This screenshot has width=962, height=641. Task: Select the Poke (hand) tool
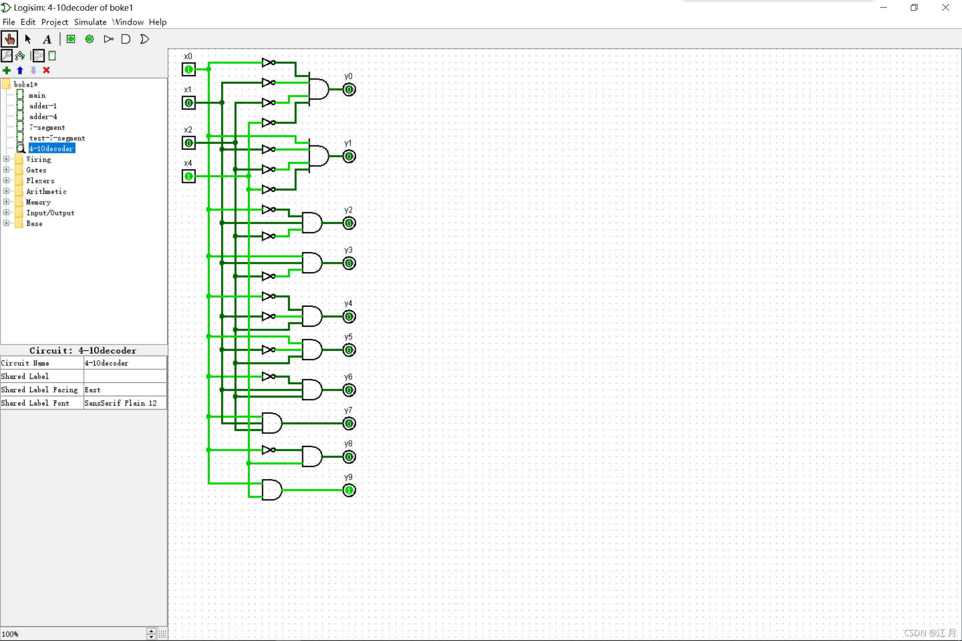(9, 39)
